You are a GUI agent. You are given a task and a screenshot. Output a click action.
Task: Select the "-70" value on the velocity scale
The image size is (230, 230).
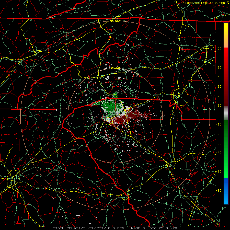pyautogui.click(x=218, y=181)
